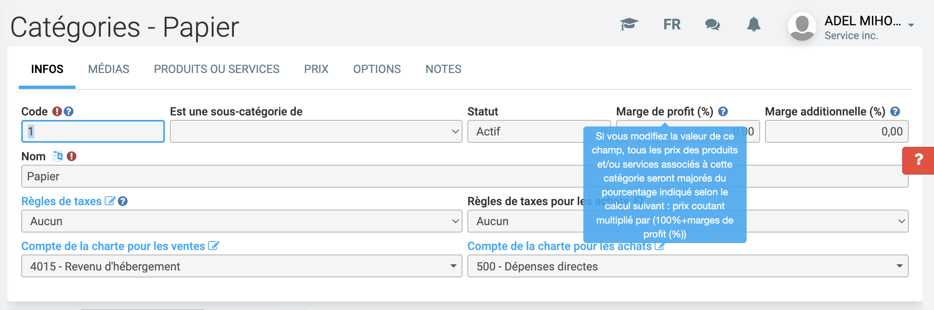
Task: Open the chat messages icon
Action: pyautogui.click(x=712, y=24)
